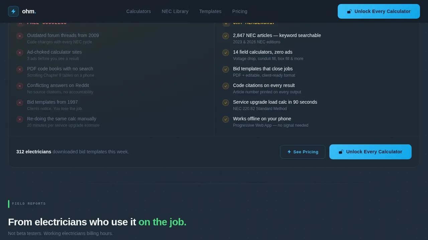Click the Unlock Every Calculator button below the comparison list
428x240 pixels.
pos(370,152)
